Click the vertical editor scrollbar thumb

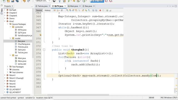click(175, 90)
